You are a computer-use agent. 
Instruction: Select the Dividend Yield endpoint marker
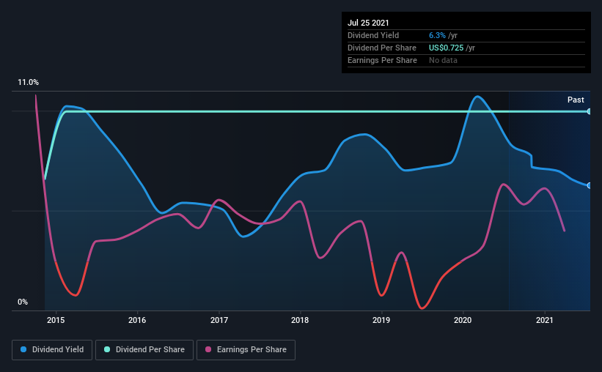[589, 185]
